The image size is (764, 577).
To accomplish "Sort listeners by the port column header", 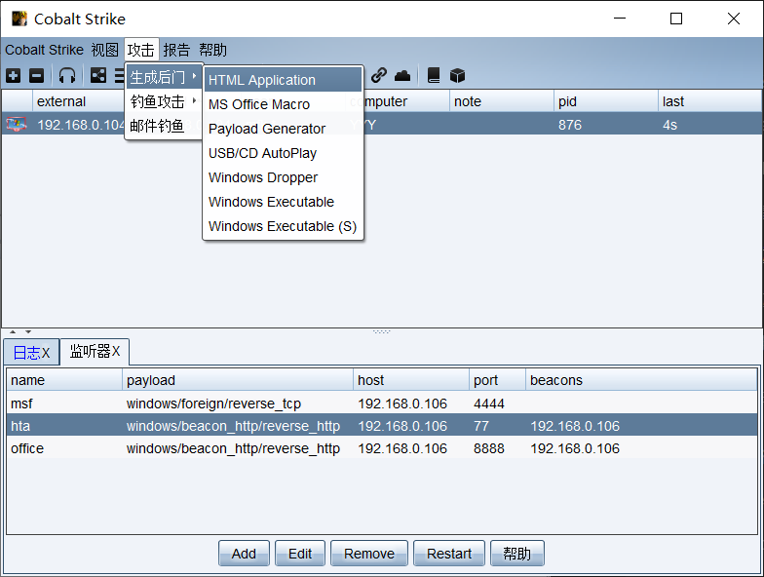I will [497, 380].
